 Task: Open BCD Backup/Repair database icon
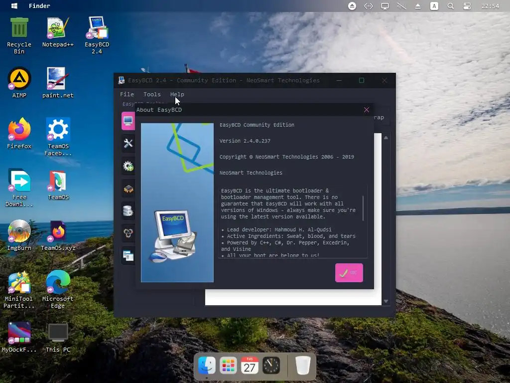point(128,211)
